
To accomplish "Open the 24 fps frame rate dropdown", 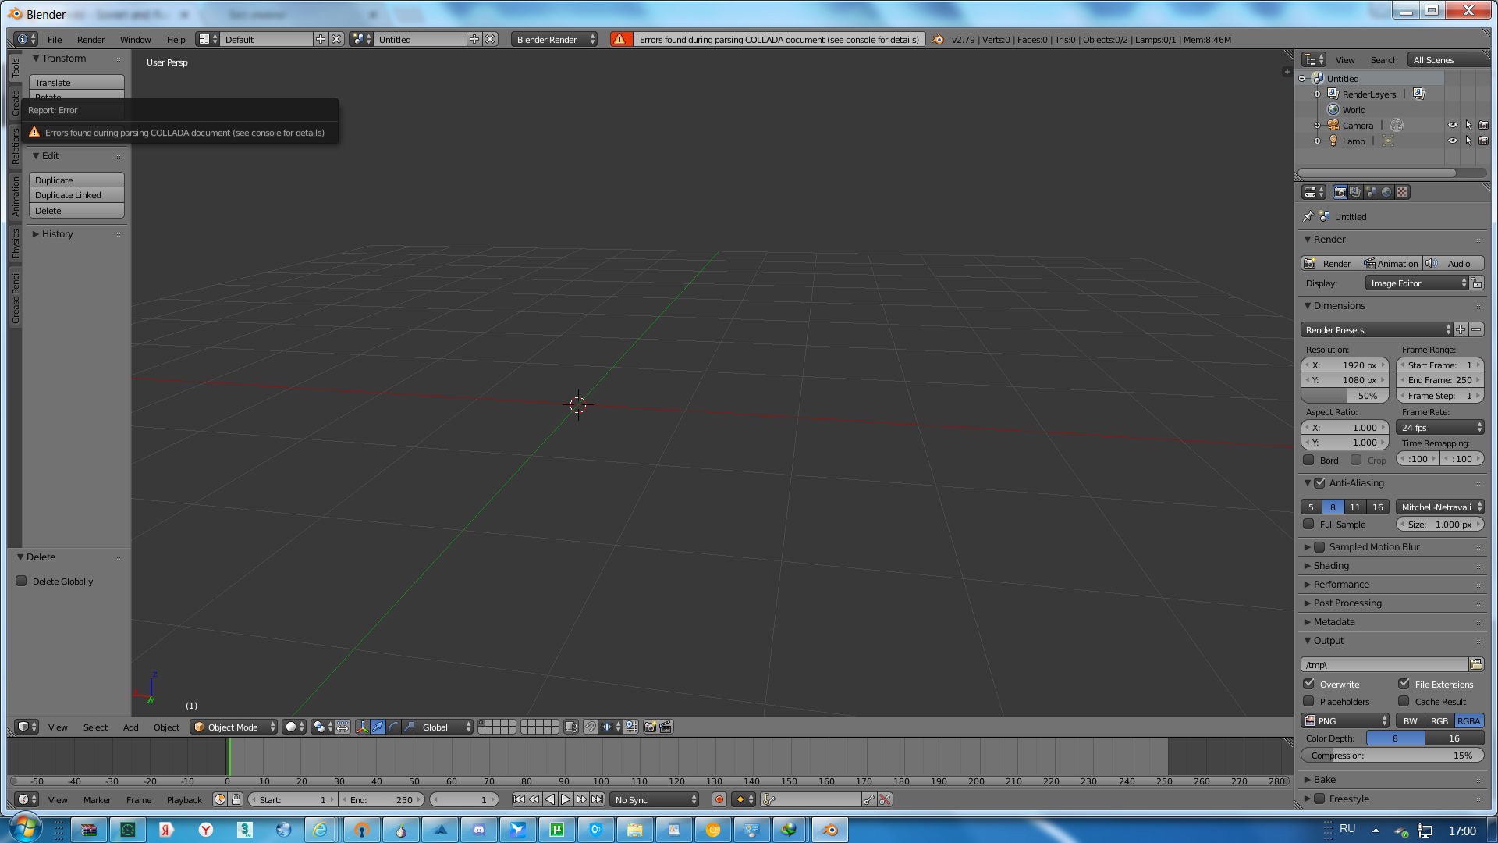I will coord(1440,427).
